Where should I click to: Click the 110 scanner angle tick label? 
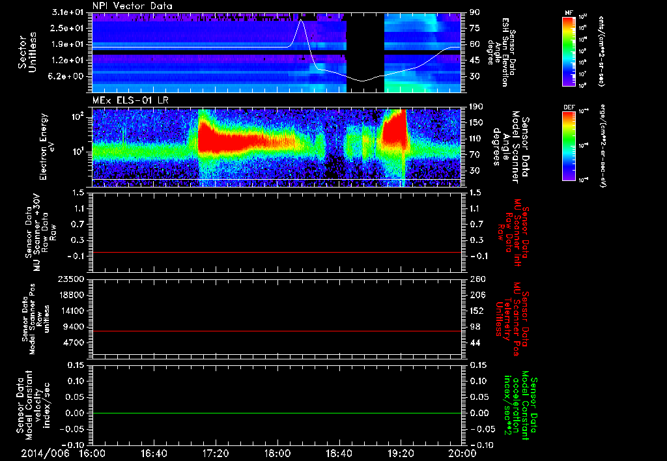476,139
